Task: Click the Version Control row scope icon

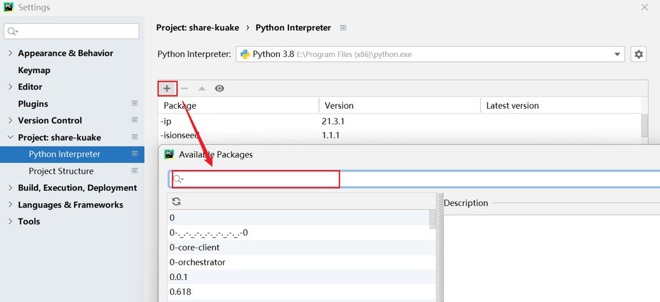Action: [135, 120]
